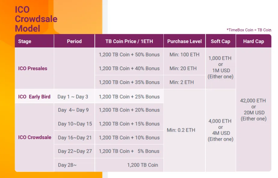The image size is (278, 178).
Task: Click the TB Coin Price / 1ETH header
Action: [x=129, y=41]
